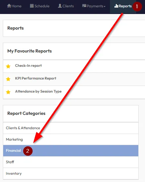Click the Home house icon
Screen dimensions: 145x182
[x=9, y=6]
